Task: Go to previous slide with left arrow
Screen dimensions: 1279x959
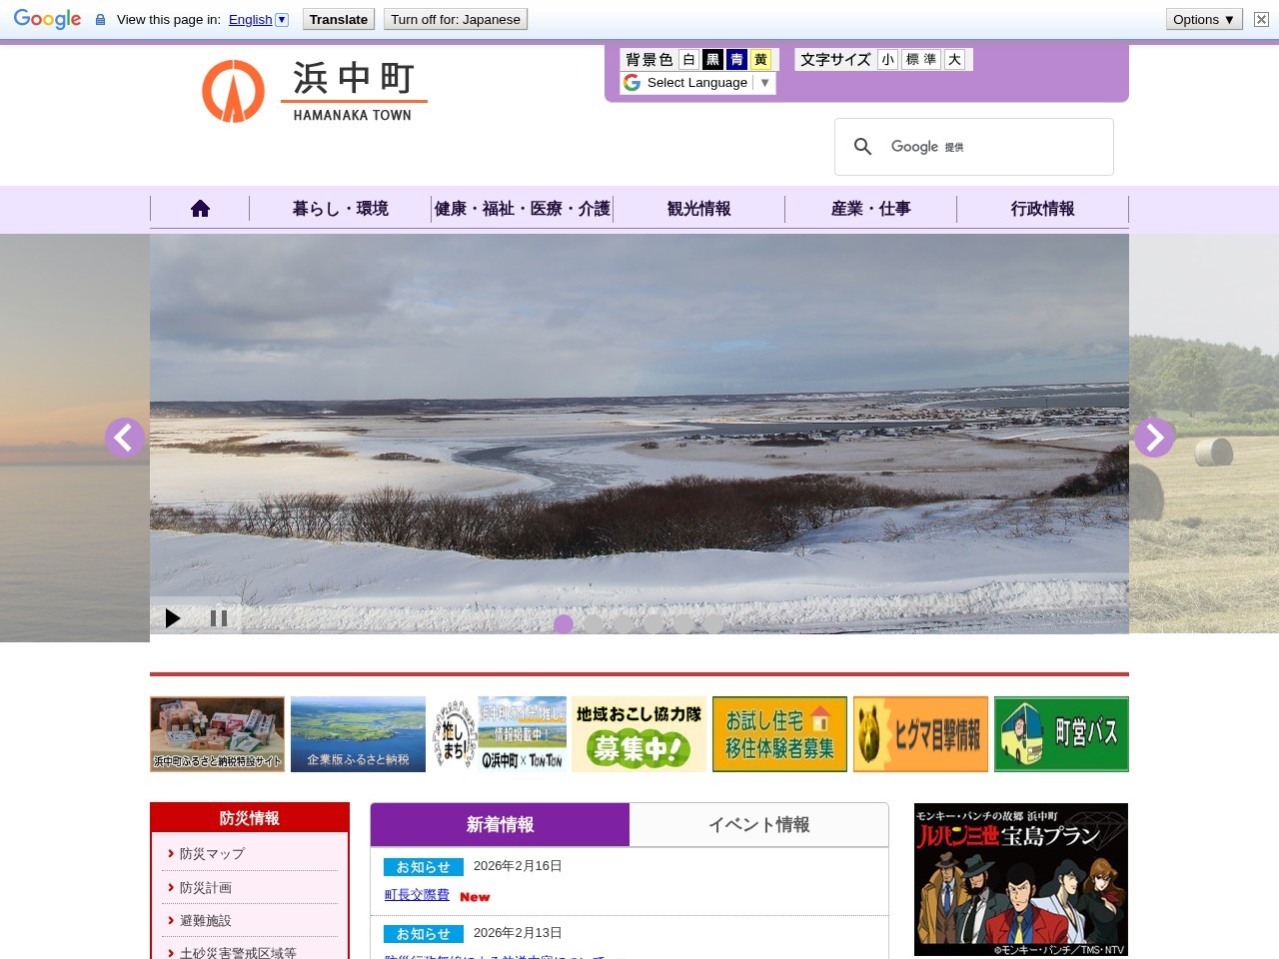Action: [x=125, y=438]
